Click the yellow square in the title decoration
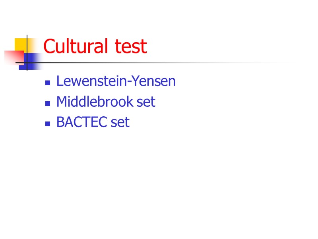This screenshot has height=239, width=318. click(20, 44)
